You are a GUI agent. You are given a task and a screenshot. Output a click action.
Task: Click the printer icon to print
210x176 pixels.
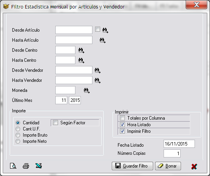pyautogui.click(x=26, y=166)
